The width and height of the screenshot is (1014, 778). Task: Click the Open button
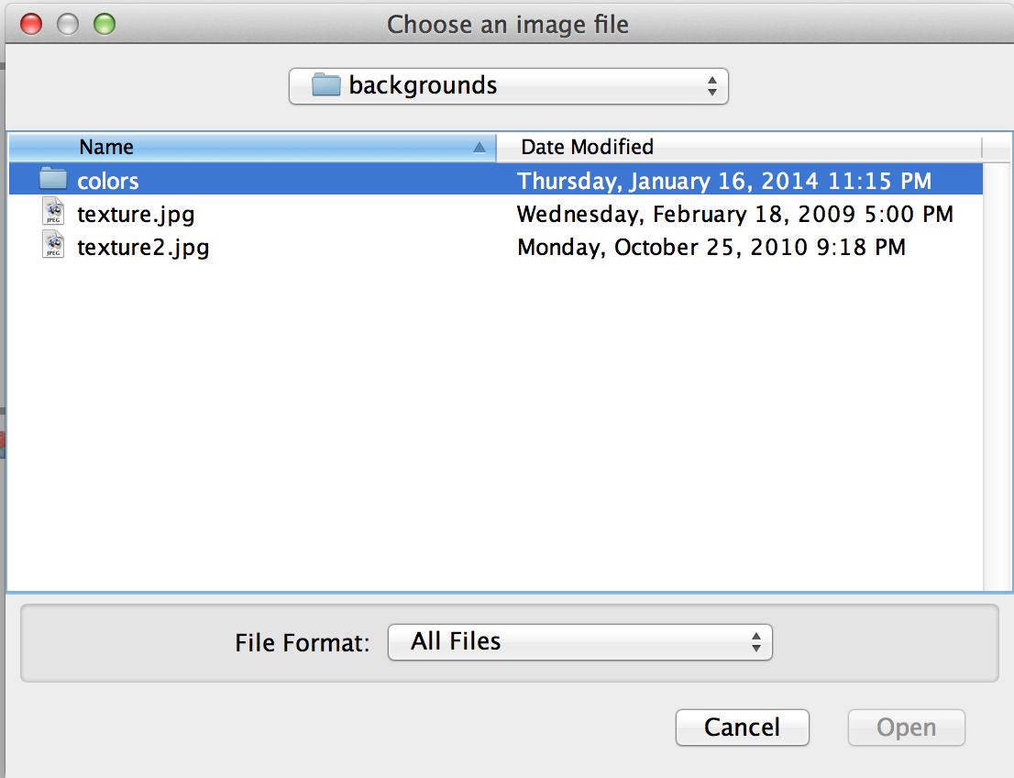[x=906, y=728]
